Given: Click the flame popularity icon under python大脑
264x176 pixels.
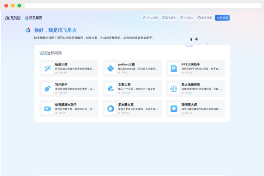Looking at the screenshot, I should (x=119, y=73).
